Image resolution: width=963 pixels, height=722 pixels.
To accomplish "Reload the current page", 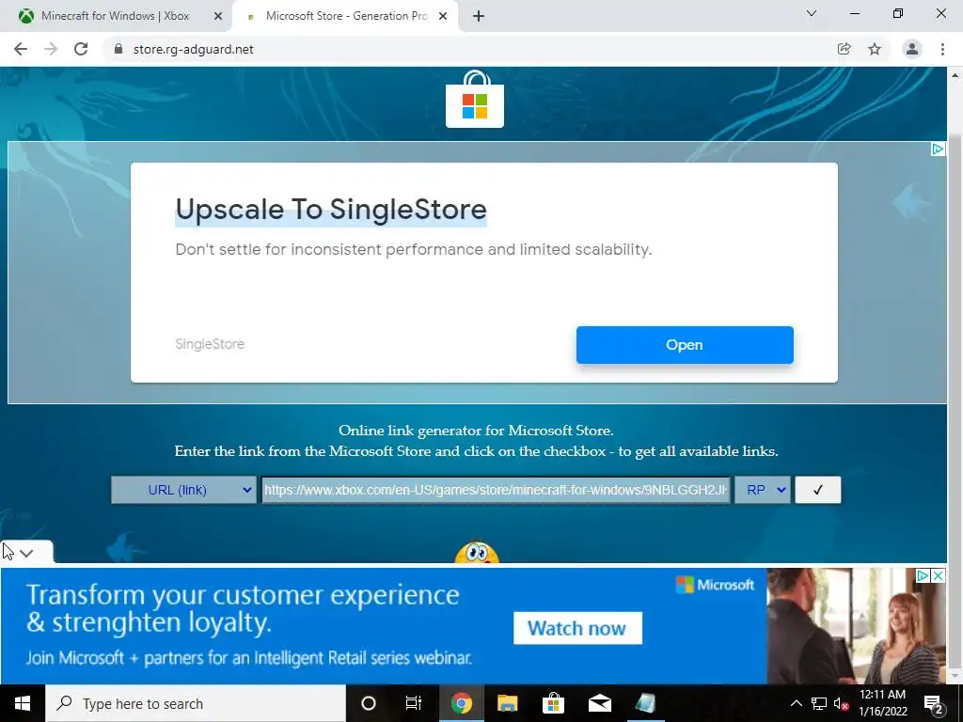I will click(81, 49).
